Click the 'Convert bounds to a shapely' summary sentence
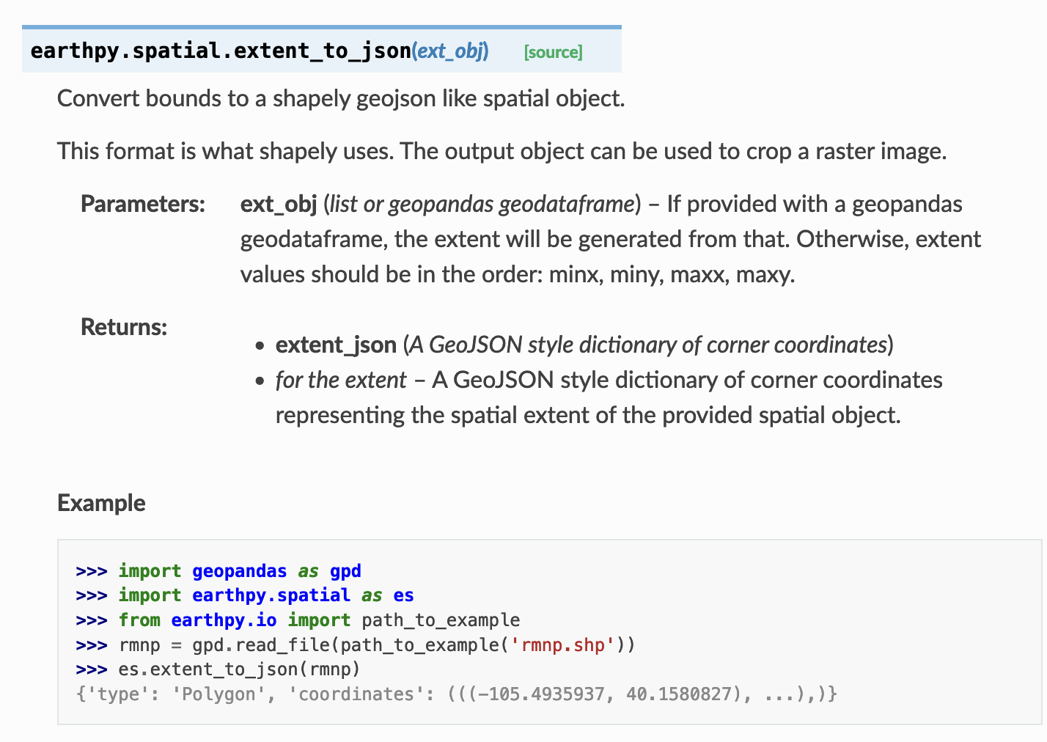This screenshot has height=742, width=1047. click(x=341, y=98)
